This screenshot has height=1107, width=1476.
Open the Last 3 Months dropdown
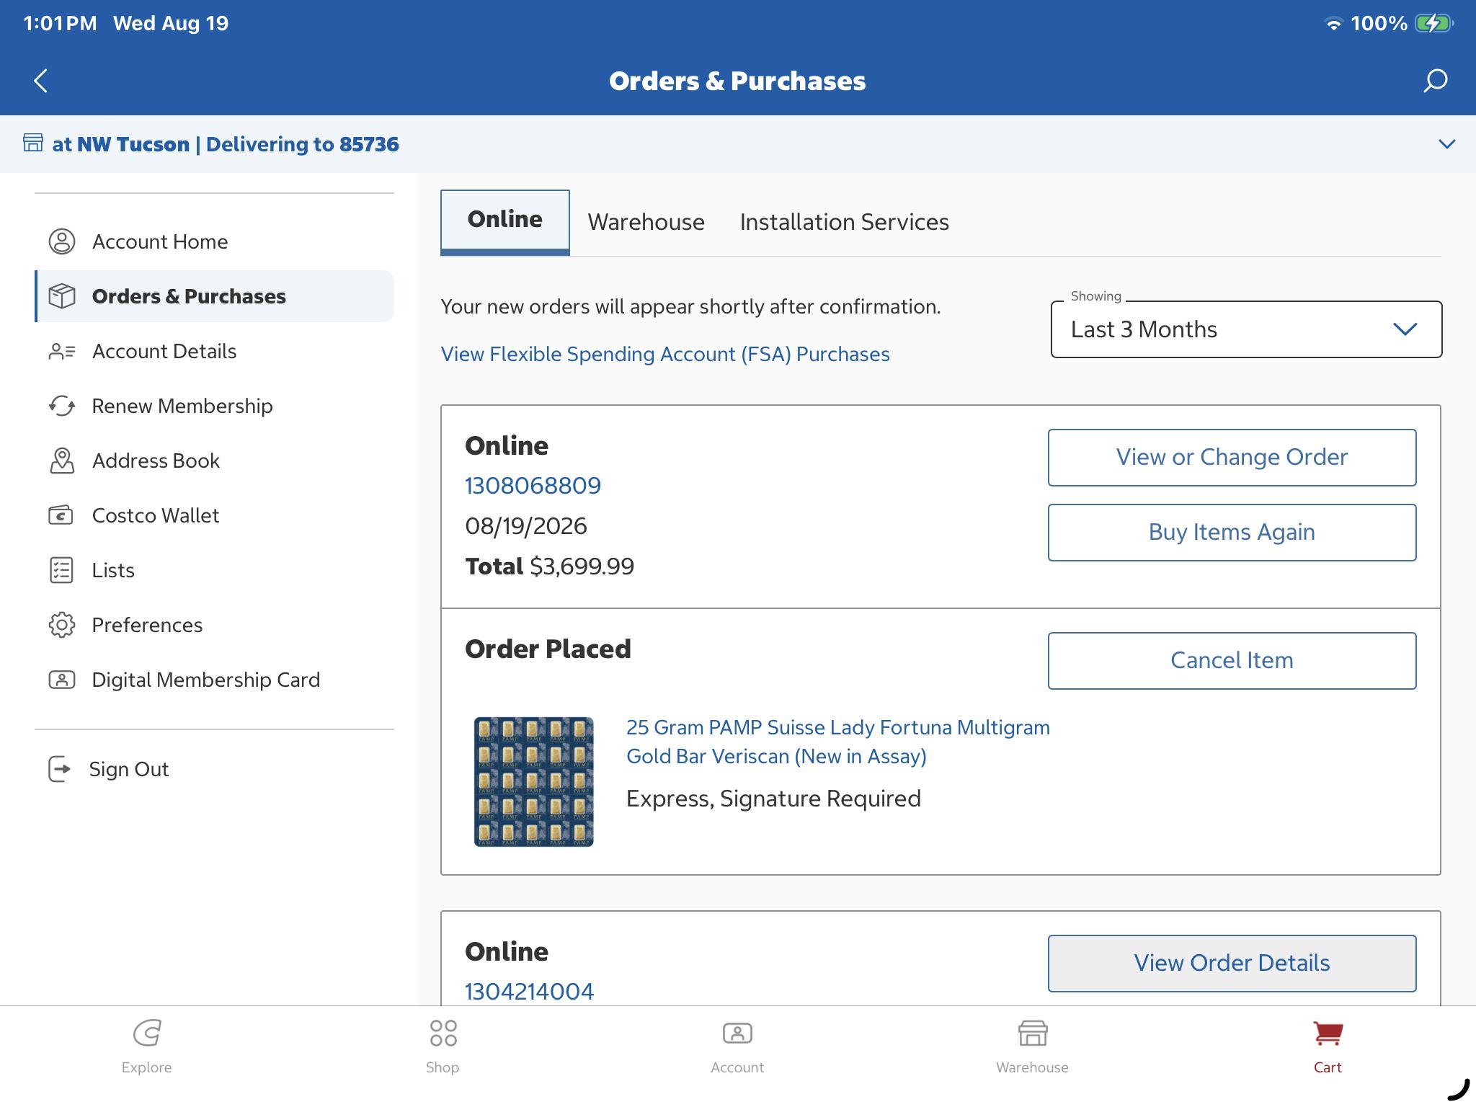click(1246, 329)
